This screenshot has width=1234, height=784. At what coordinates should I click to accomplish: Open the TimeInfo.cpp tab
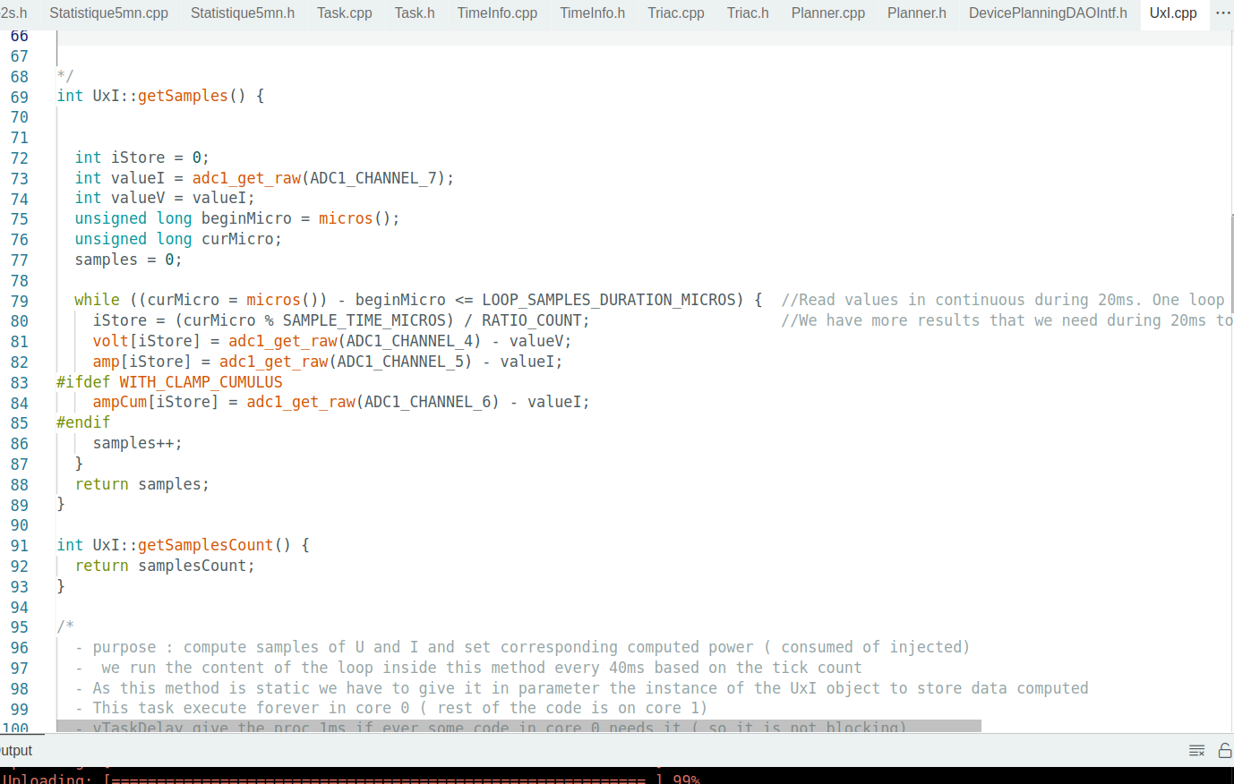pyautogui.click(x=497, y=13)
